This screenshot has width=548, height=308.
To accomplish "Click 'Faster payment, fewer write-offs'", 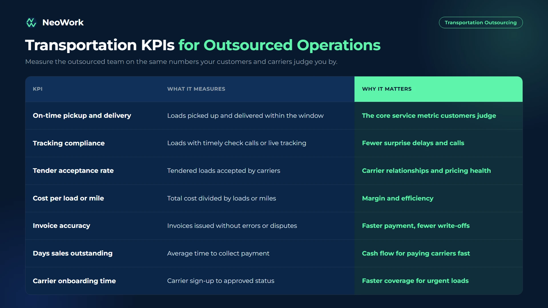I will pyautogui.click(x=416, y=226).
